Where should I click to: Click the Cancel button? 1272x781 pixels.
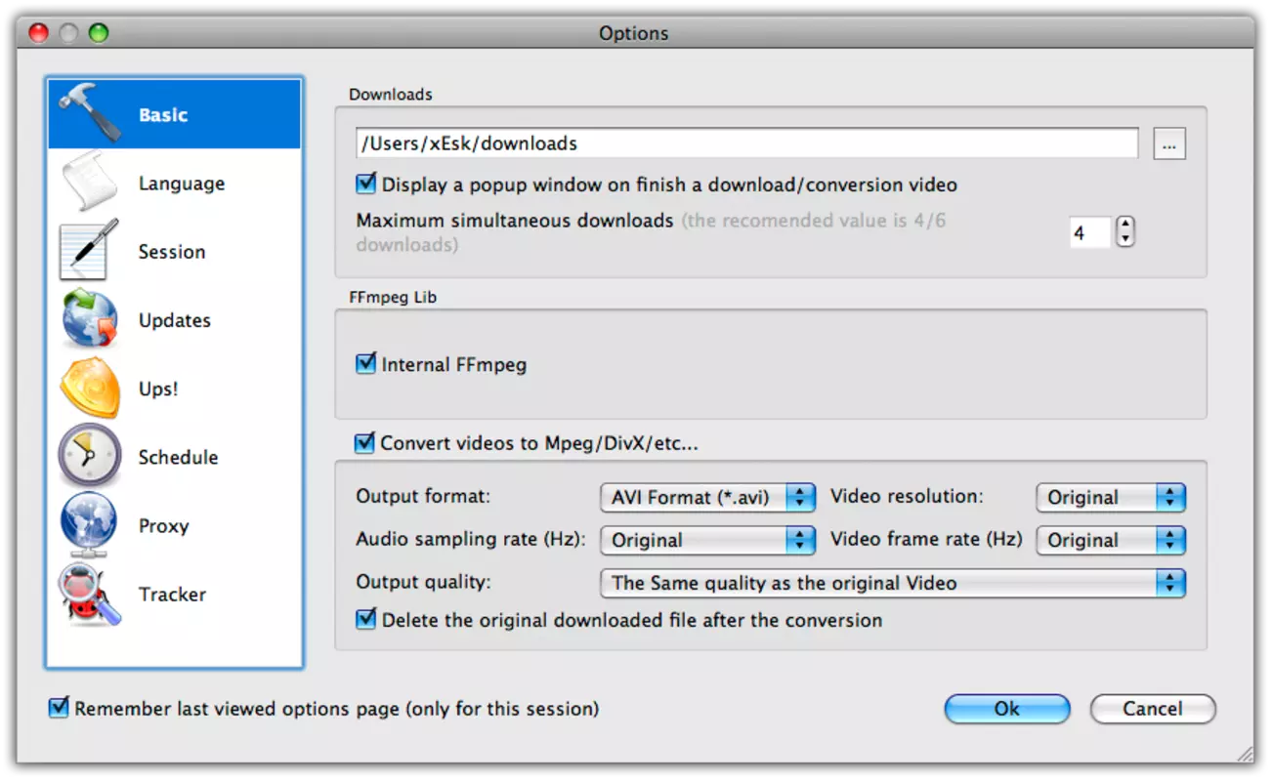click(1153, 709)
